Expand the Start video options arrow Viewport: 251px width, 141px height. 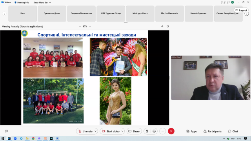tap(122, 131)
